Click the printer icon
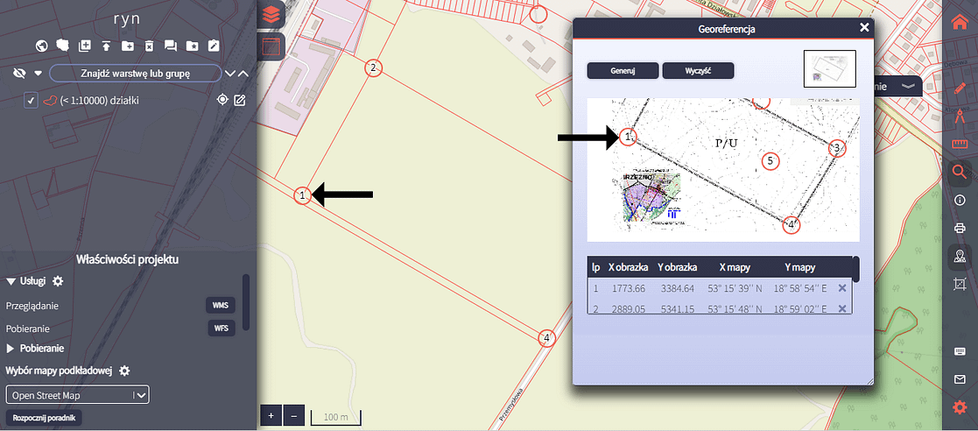This screenshot has height=431, width=978. pyautogui.click(x=960, y=228)
